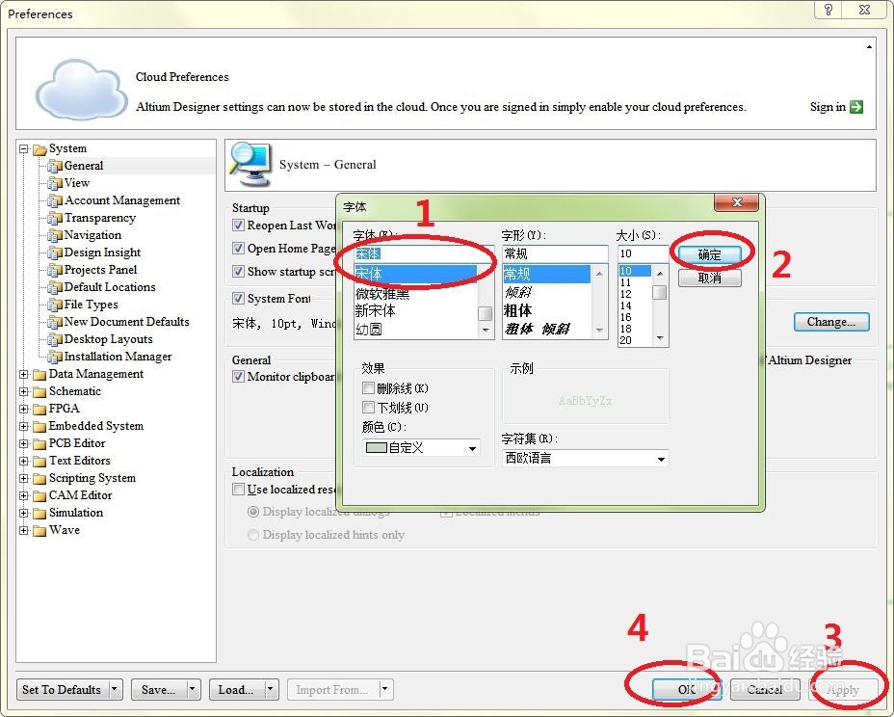Screen dimensions: 894x717
Task: Click 取消 button in font dialog
Action: (710, 279)
